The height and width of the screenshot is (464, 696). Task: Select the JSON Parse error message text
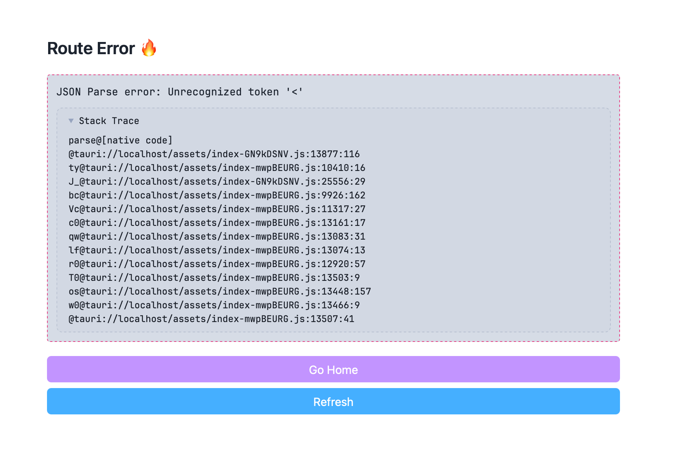(180, 92)
